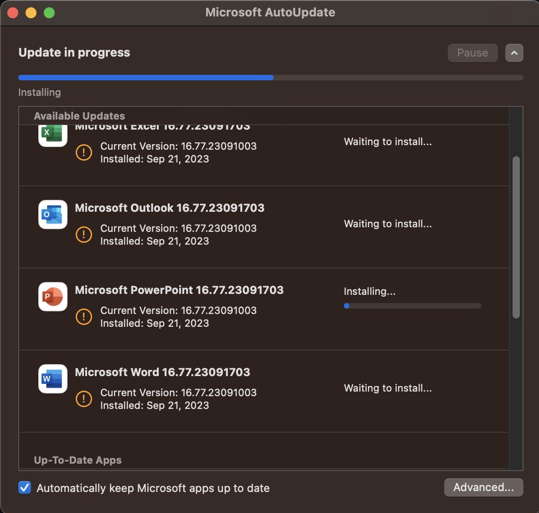Click the Available Updates header

[x=79, y=116]
